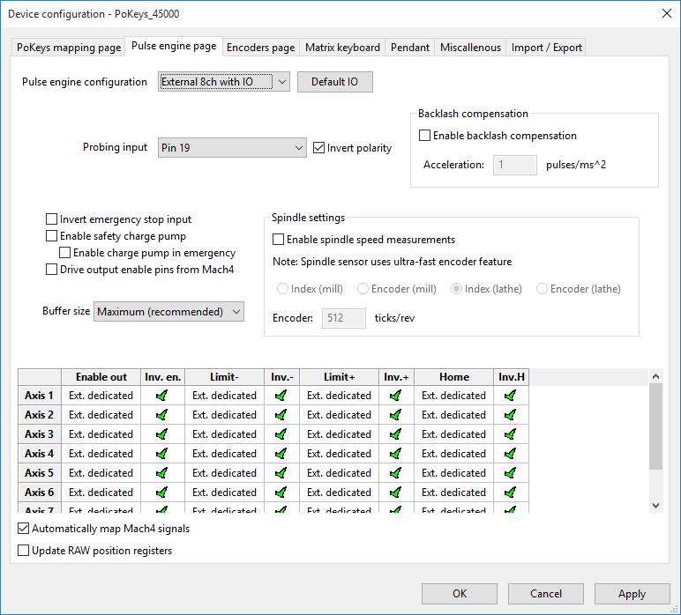Enable safety charge pump
Screen dimensions: 681x615
coord(51,236)
